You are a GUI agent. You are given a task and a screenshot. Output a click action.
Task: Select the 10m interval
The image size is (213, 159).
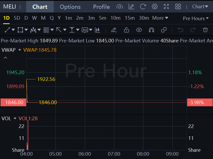click(116, 18)
